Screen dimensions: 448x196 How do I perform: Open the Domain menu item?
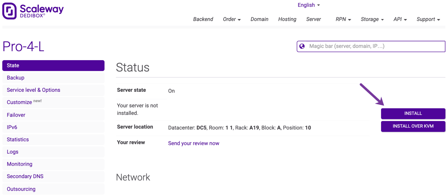tap(259, 19)
